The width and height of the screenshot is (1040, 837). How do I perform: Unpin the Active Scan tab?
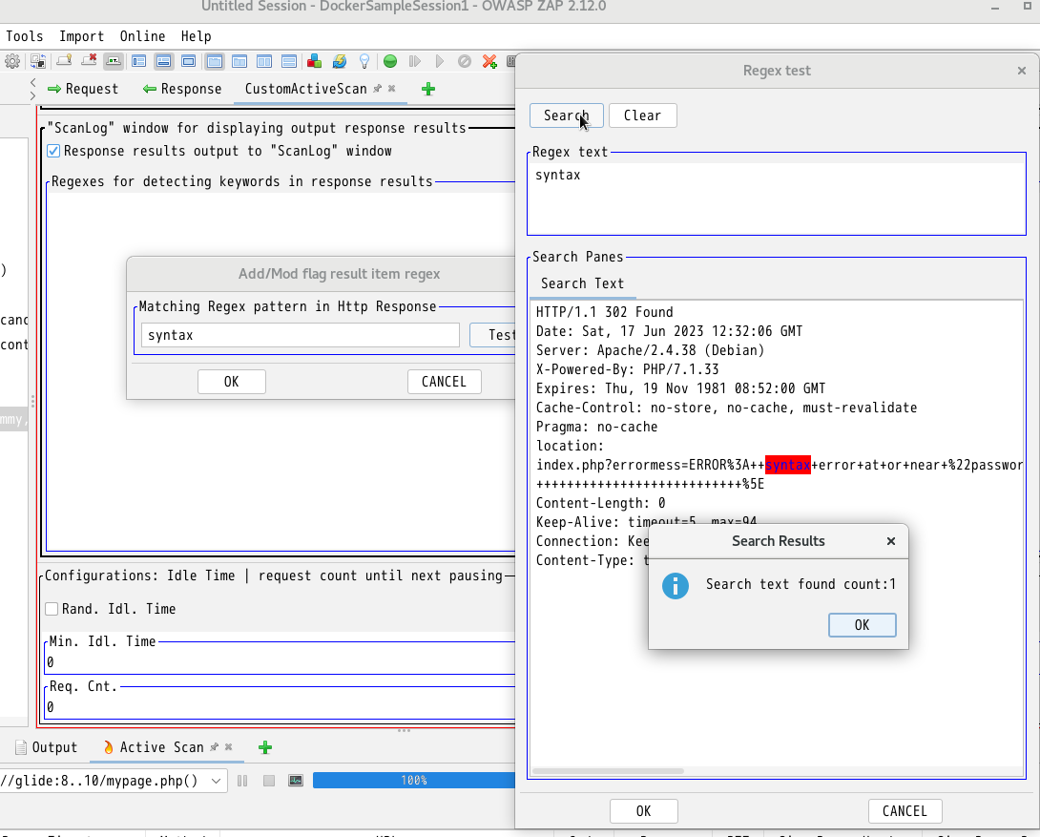214,747
